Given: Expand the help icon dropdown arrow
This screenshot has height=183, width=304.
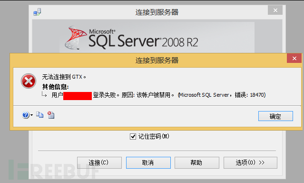Looking at the screenshot, I should tap(31, 115).
